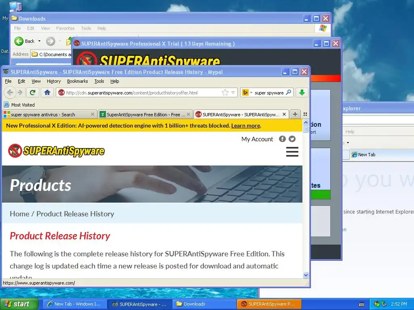
Task: Open the Back history dropdown in Downloads
Action: pos(39,41)
